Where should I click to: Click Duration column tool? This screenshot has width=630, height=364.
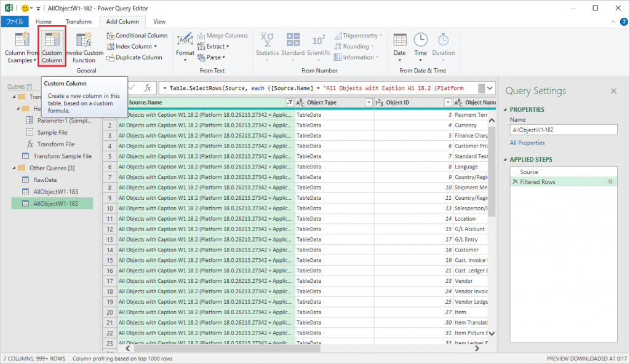[x=443, y=47]
